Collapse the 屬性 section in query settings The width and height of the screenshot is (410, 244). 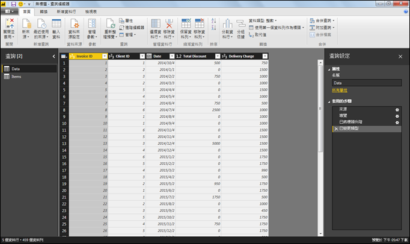tap(329, 69)
